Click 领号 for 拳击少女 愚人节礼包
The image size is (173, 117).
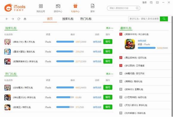(x=108, y=42)
